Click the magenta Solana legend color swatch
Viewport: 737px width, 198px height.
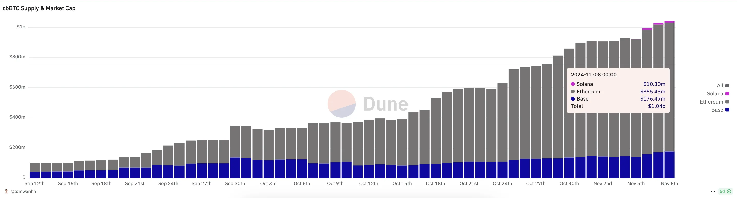pos(727,94)
